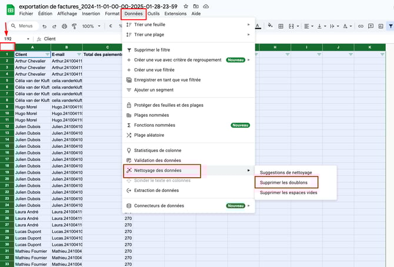Star the document next to title
Viewport: 394px width, 267px height.
(x=185, y=6)
